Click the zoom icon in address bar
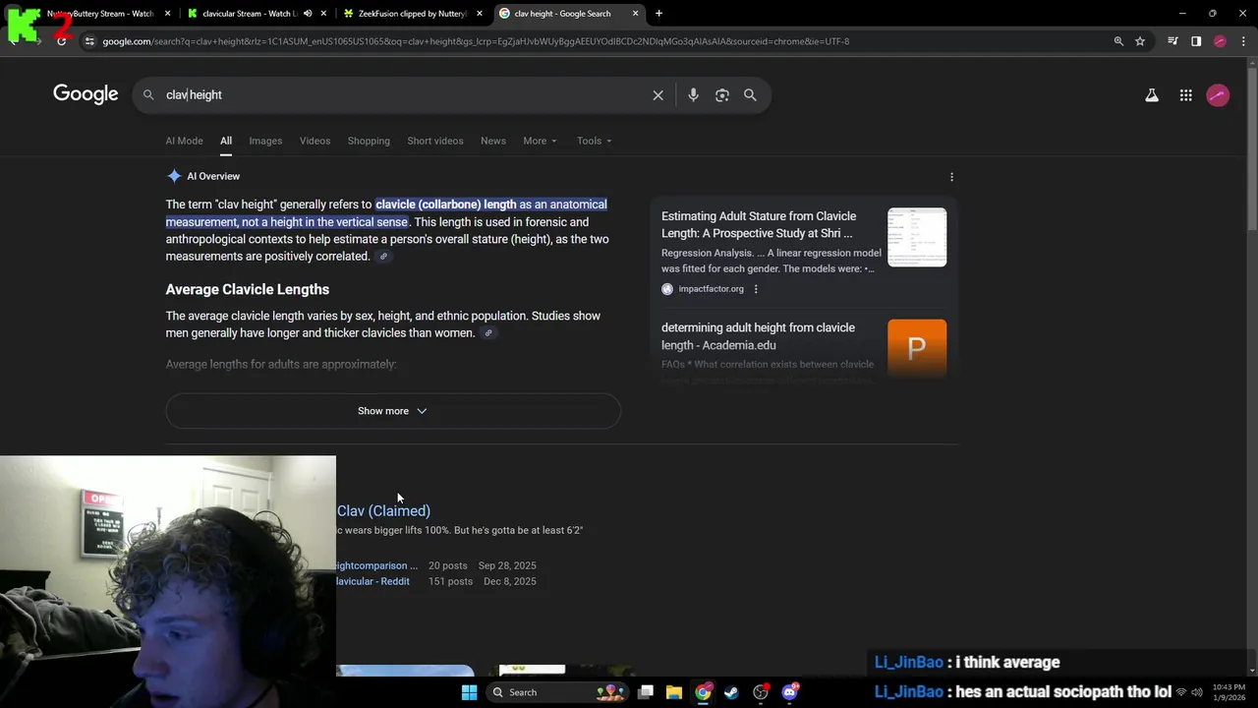 click(x=1118, y=41)
